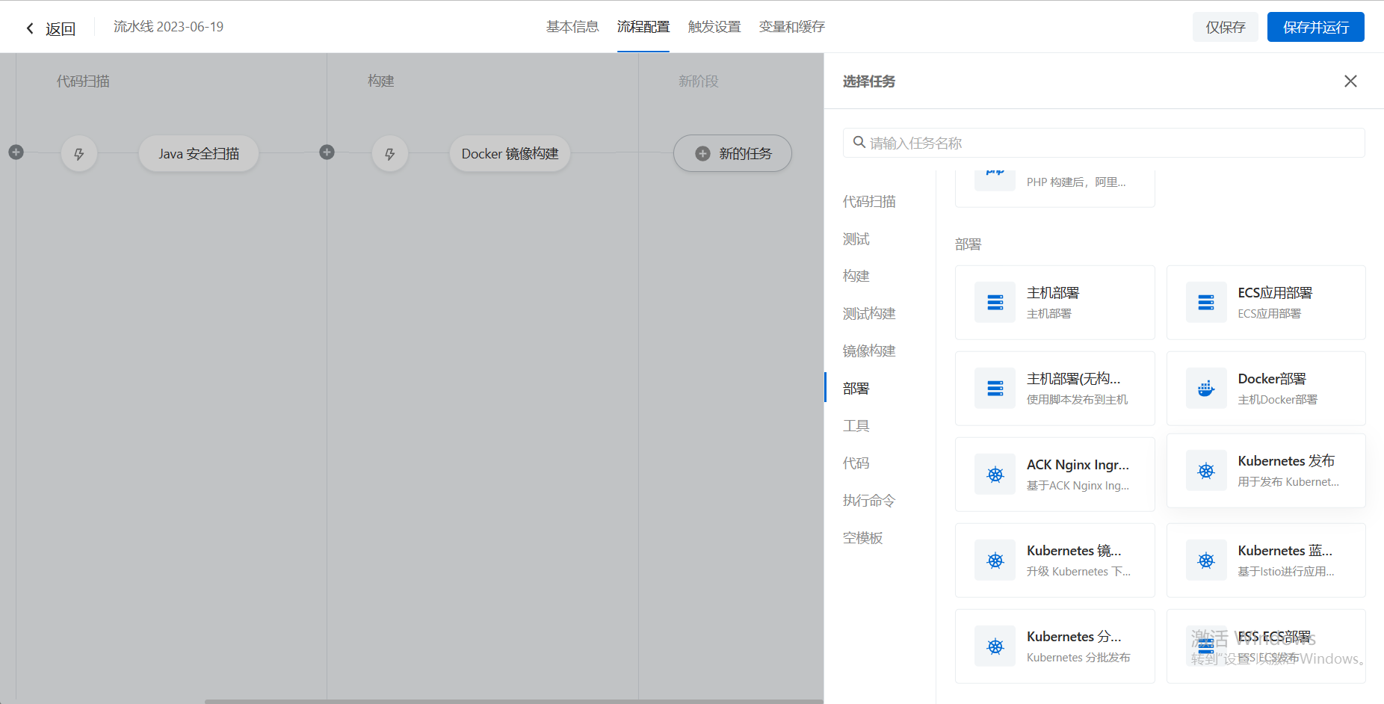Click 返回 to go back
The width and height of the screenshot is (1384, 704).
[61, 28]
